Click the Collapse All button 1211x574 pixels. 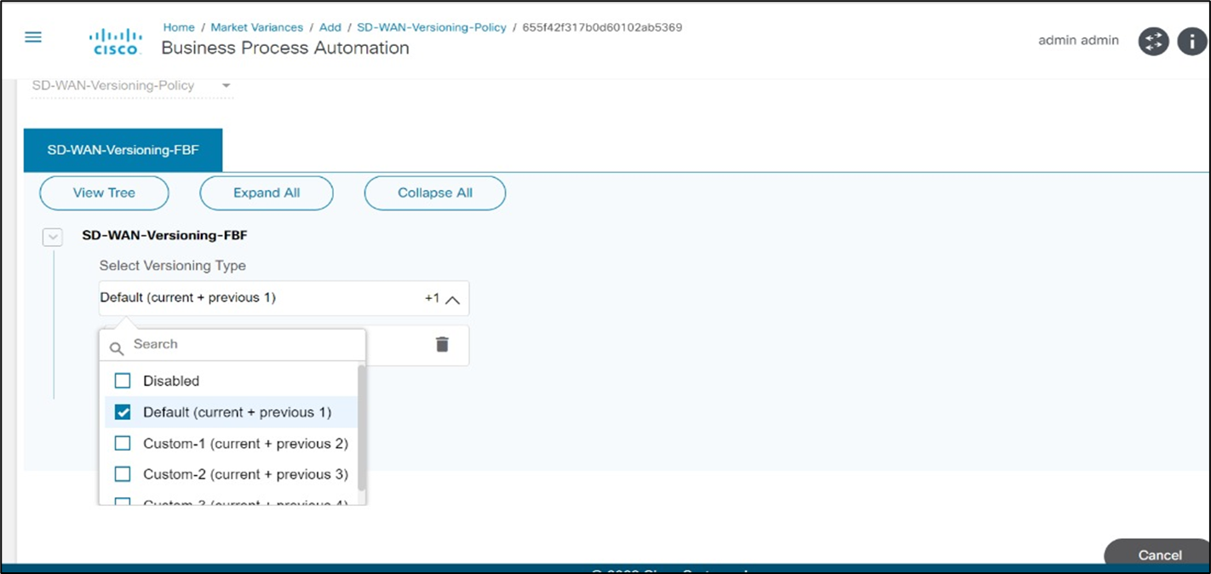(435, 192)
